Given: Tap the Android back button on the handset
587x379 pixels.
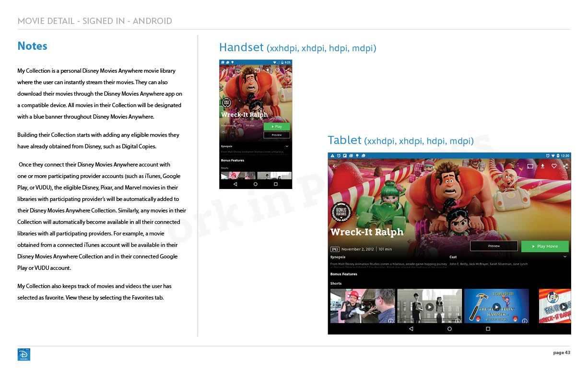Looking at the screenshot, I should click(x=235, y=184).
